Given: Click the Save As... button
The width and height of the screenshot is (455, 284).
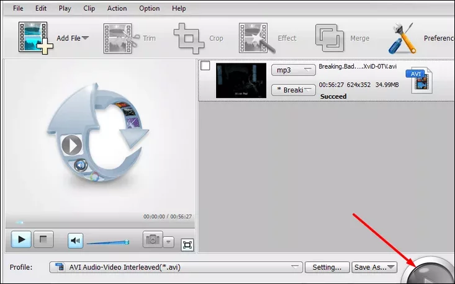Looking at the screenshot, I should [x=374, y=267].
